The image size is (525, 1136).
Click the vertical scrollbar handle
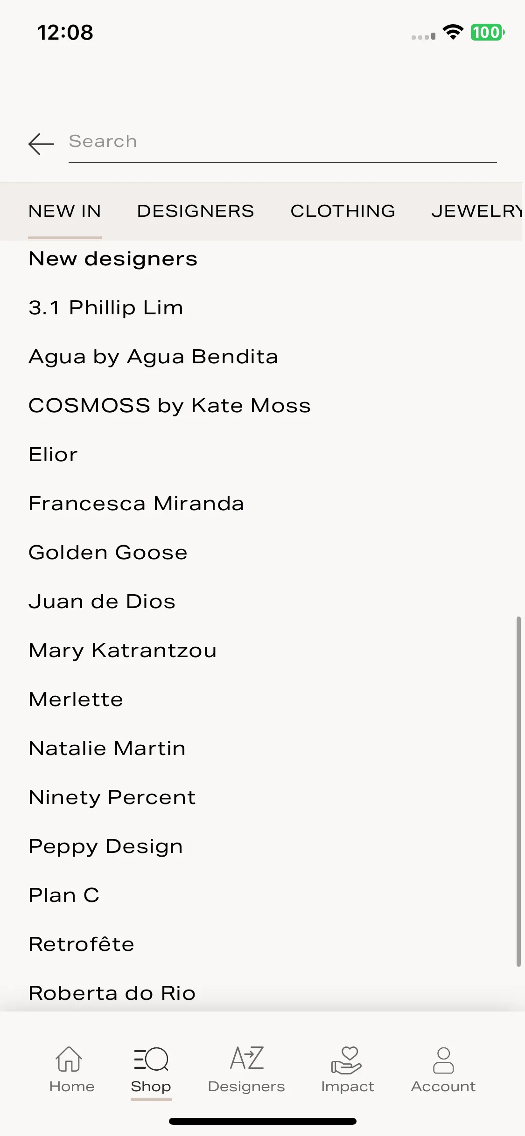point(518,791)
